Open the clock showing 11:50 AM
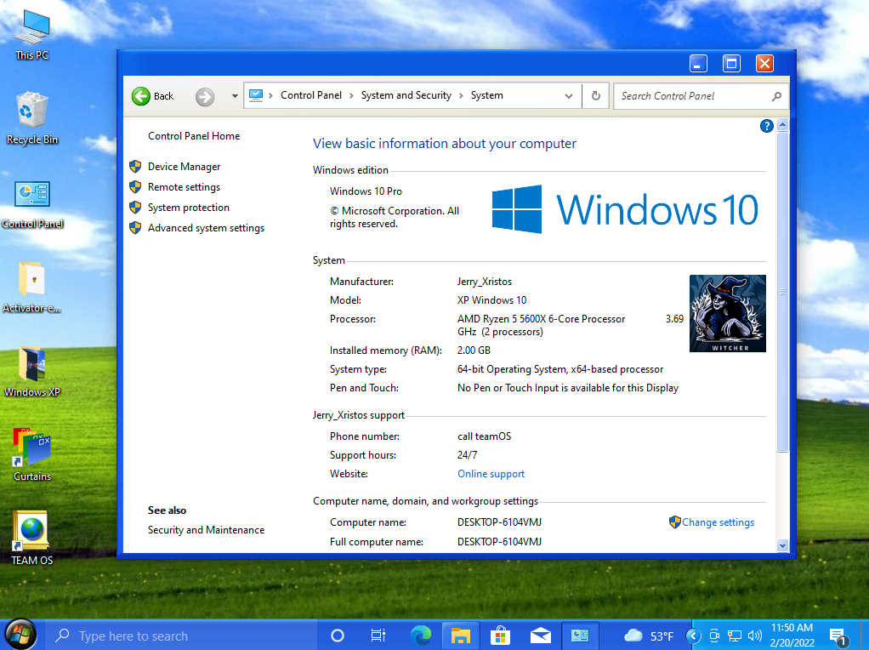The image size is (869, 650). click(792, 636)
